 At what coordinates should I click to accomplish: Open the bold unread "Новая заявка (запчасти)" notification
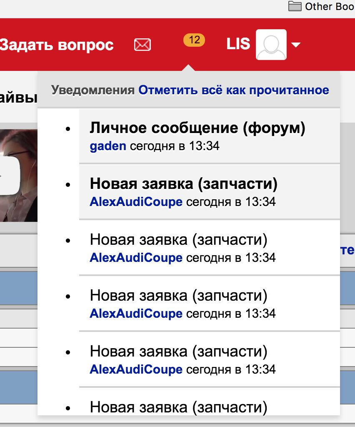point(183,184)
